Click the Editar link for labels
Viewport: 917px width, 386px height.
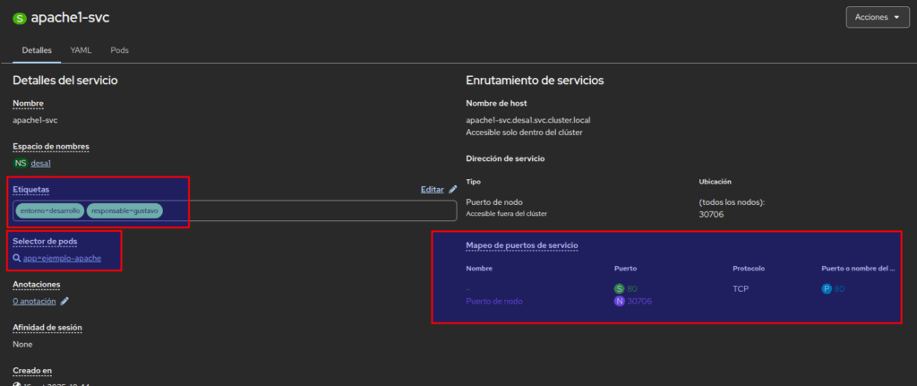pos(432,189)
